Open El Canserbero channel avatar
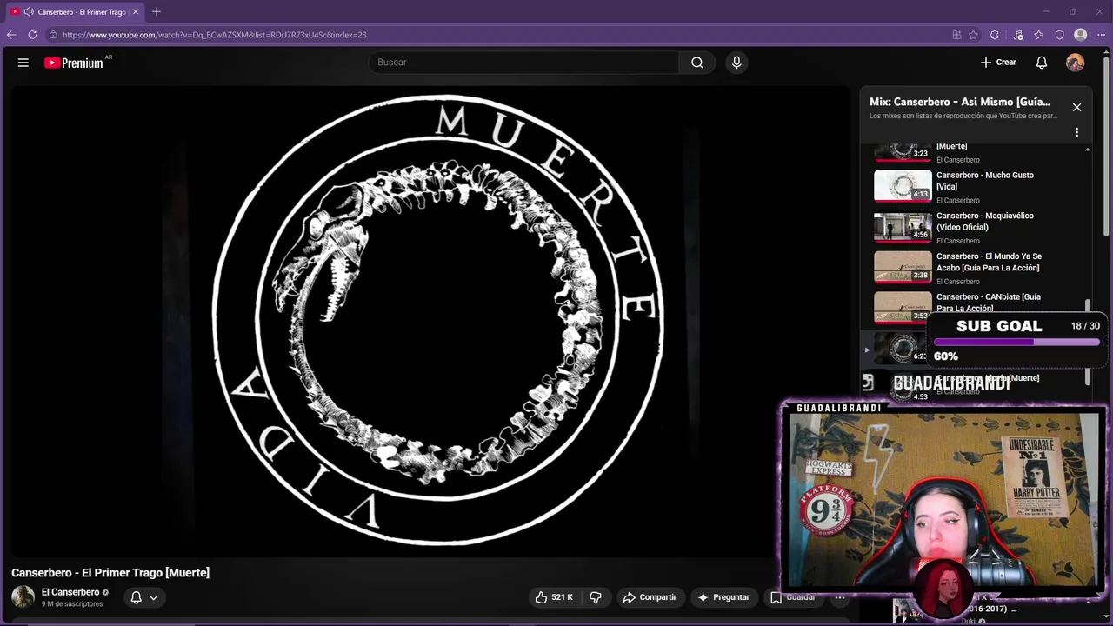 point(23,597)
